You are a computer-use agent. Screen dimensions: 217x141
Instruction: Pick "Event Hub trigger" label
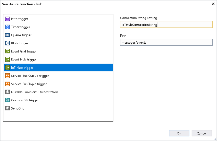[24, 60]
